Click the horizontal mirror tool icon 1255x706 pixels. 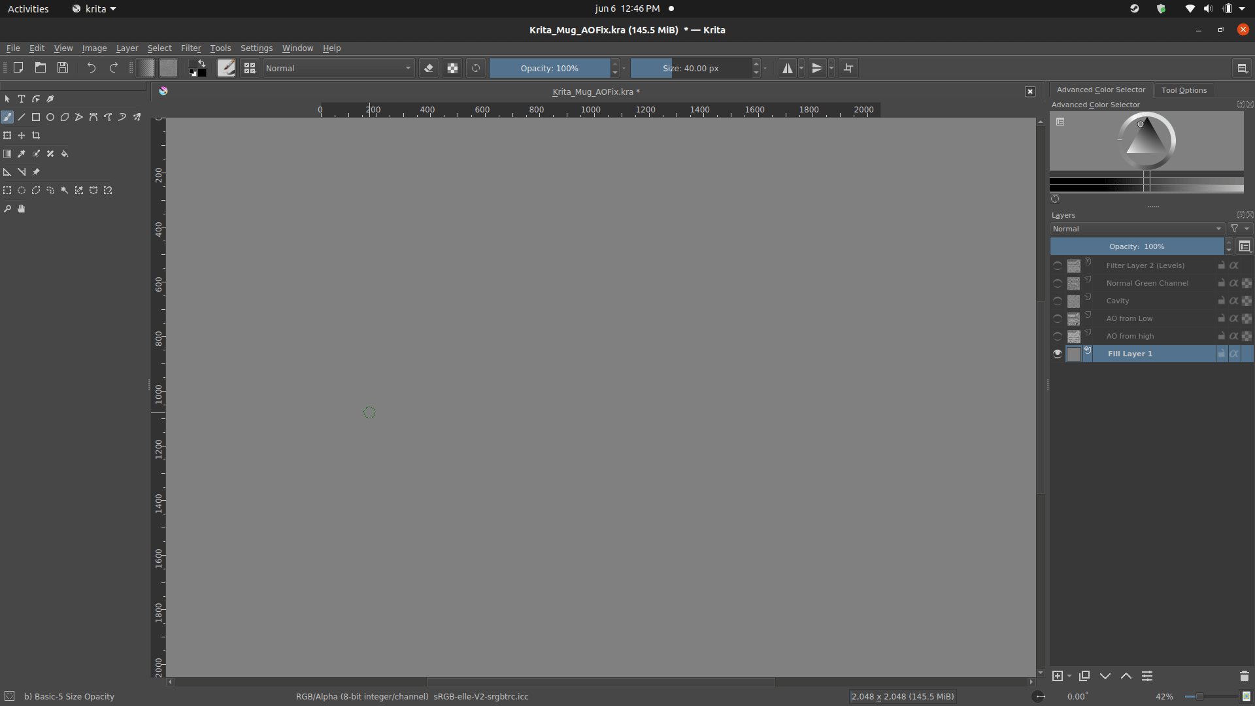click(787, 68)
